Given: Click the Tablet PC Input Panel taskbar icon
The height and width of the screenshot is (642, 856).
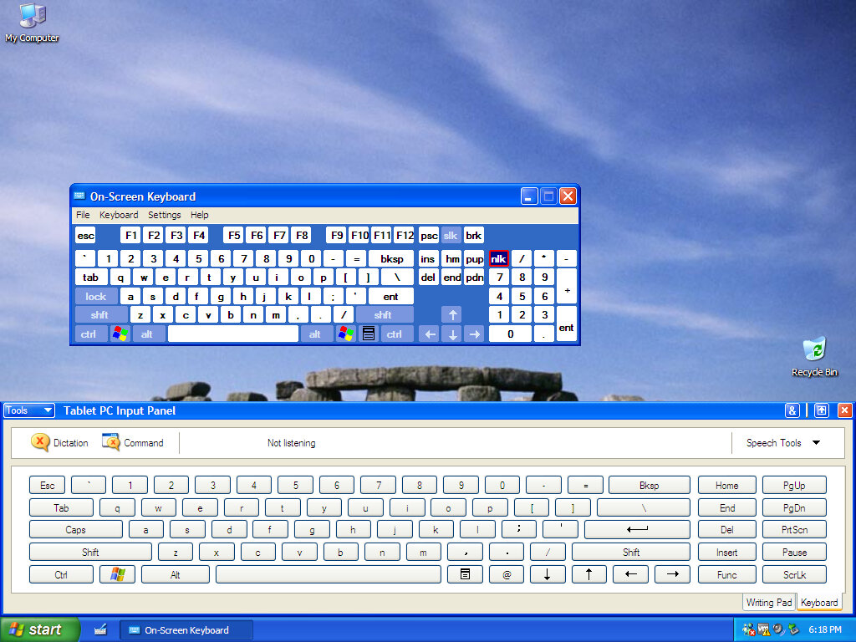Looking at the screenshot, I should coord(100,629).
